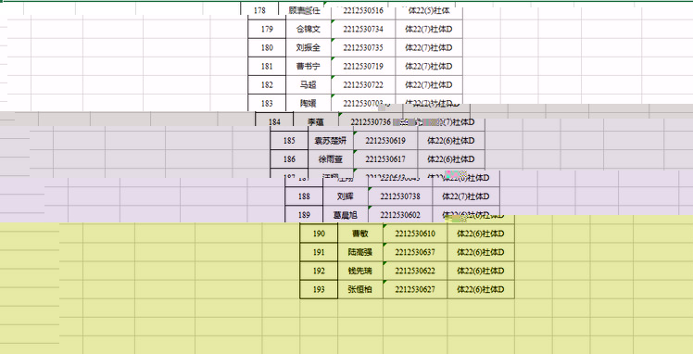Click student ID cell 2212530719
Image resolution: width=693 pixels, height=354 pixels.
363,67
